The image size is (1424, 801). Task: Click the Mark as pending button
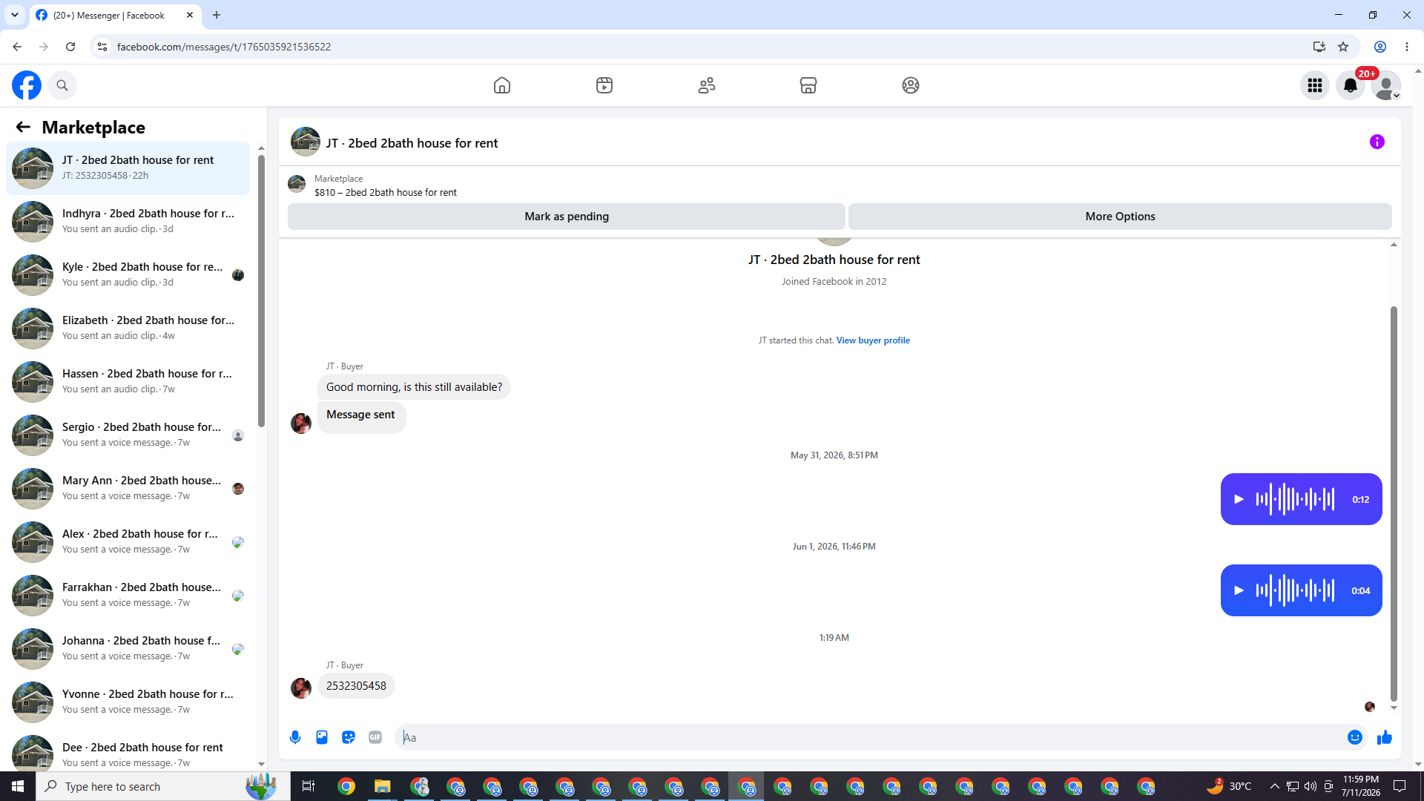(567, 217)
